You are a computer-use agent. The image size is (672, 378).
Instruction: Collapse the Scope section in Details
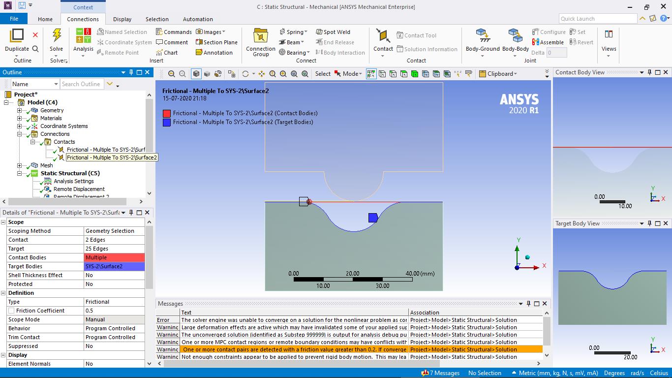pyautogui.click(x=3, y=222)
